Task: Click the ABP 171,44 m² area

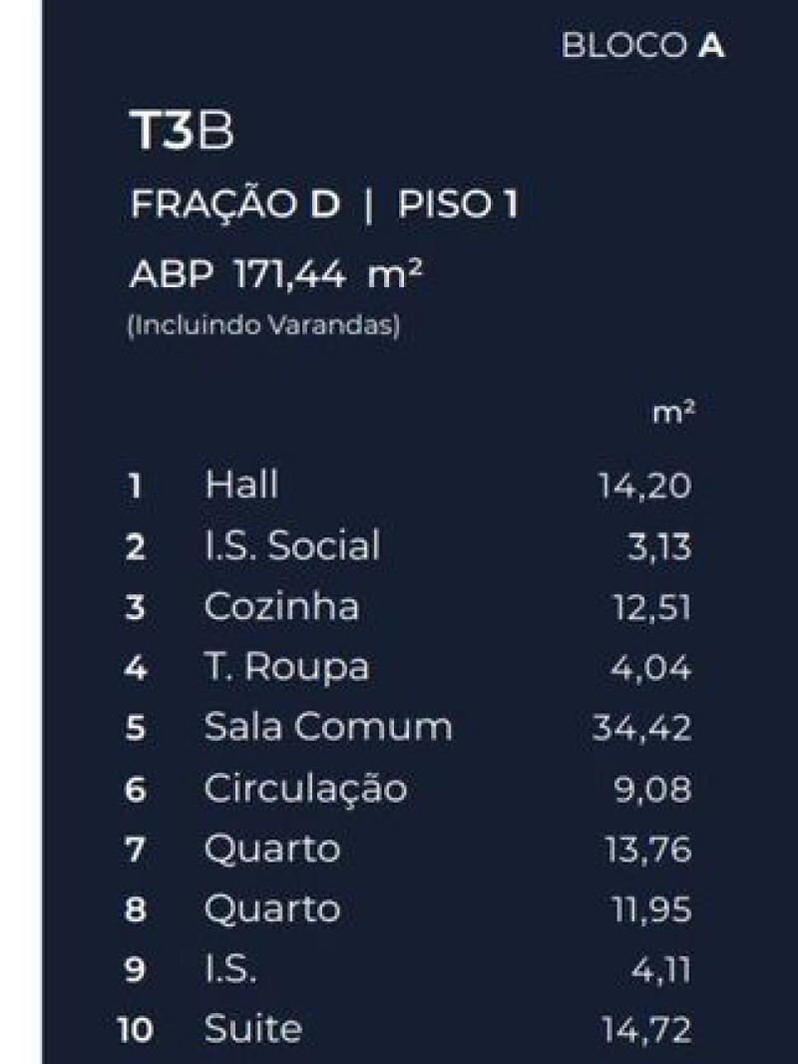Action: [x=276, y=273]
